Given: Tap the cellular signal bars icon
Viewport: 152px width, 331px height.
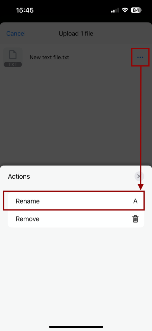Looking at the screenshot, I should click(x=115, y=10).
